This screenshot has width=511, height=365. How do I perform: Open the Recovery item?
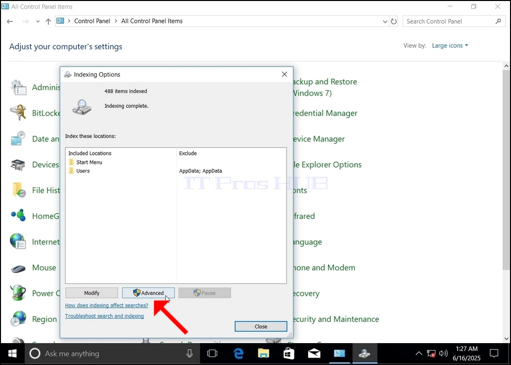pyautogui.click(x=306, y=293)
